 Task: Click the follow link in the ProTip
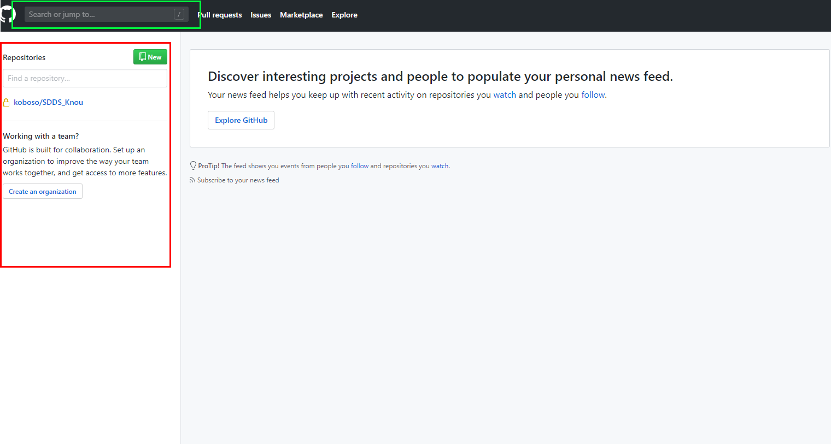pyautogui.click(x=360, y=166)
